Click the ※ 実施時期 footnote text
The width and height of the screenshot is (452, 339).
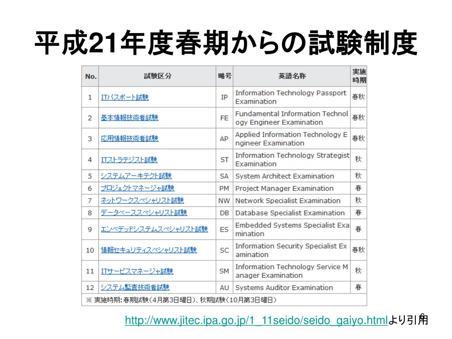point(181,300)
